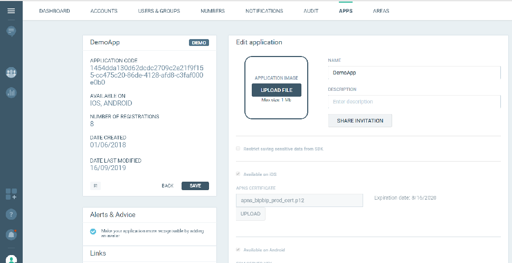Click the user profile avatar icon
512x263 pixels.
click(11, 258)
